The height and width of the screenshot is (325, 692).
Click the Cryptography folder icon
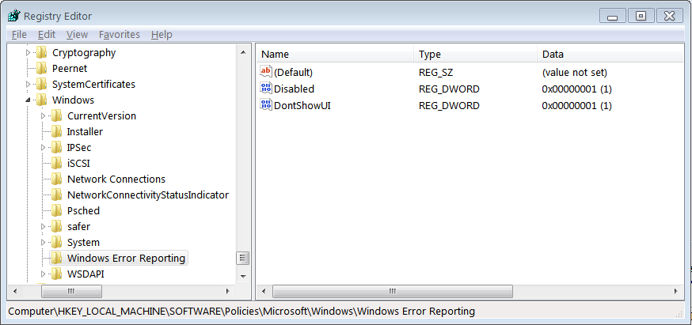click(x=41, y=53)
